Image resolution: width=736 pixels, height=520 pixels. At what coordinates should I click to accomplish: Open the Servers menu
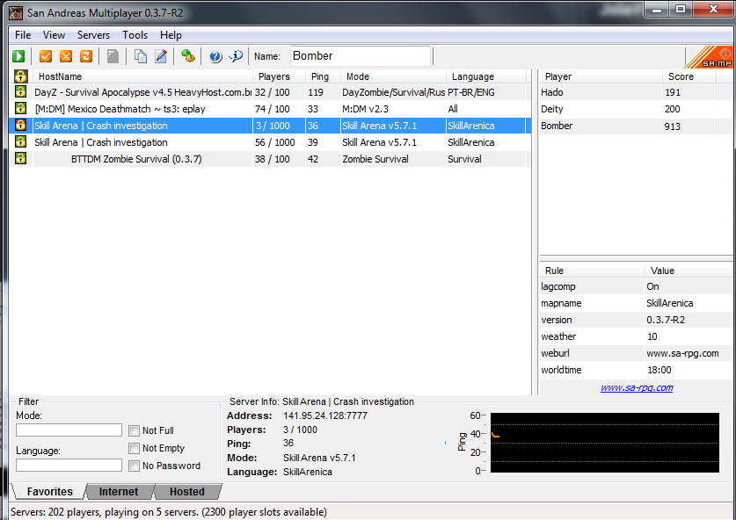tap(93, 35)
